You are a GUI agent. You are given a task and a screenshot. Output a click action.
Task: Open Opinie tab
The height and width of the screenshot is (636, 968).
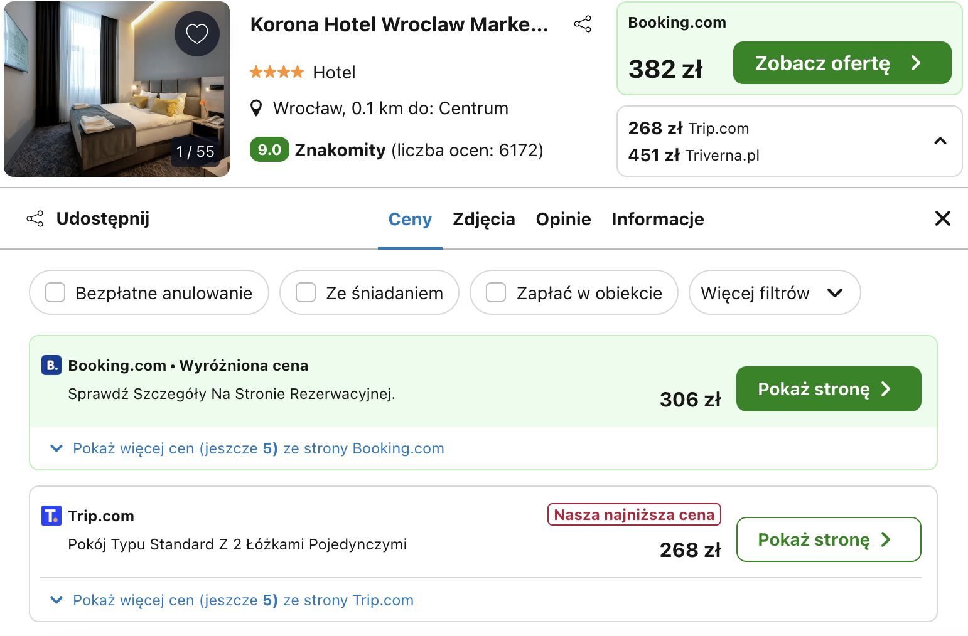click(563, 220)
